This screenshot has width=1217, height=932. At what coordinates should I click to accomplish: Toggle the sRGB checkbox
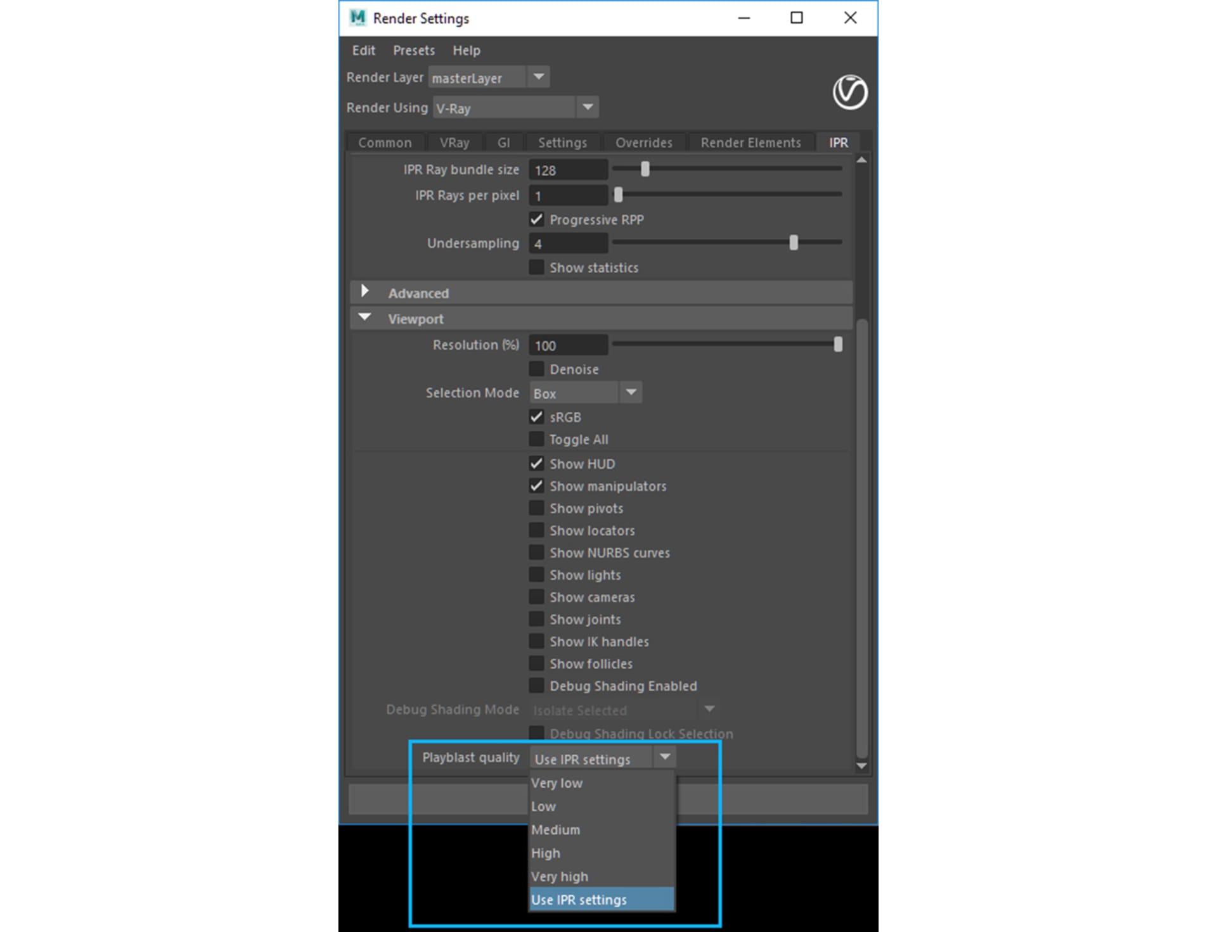536,417
